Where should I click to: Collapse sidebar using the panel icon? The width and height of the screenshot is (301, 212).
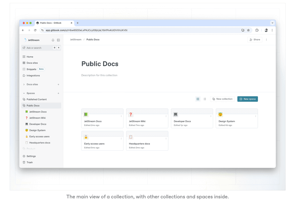pyautogui.click(x=59, y=40)
